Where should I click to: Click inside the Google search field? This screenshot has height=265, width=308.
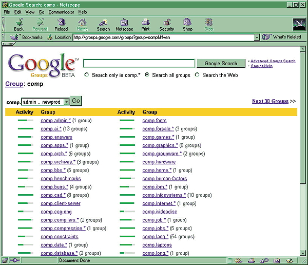139,63
